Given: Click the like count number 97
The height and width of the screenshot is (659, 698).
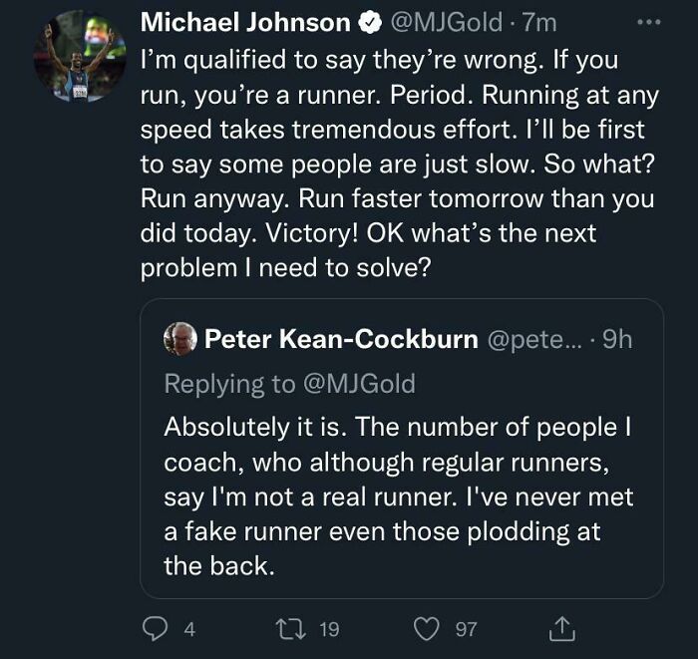Looking at the screenshot, I should (x=467, y=629).
